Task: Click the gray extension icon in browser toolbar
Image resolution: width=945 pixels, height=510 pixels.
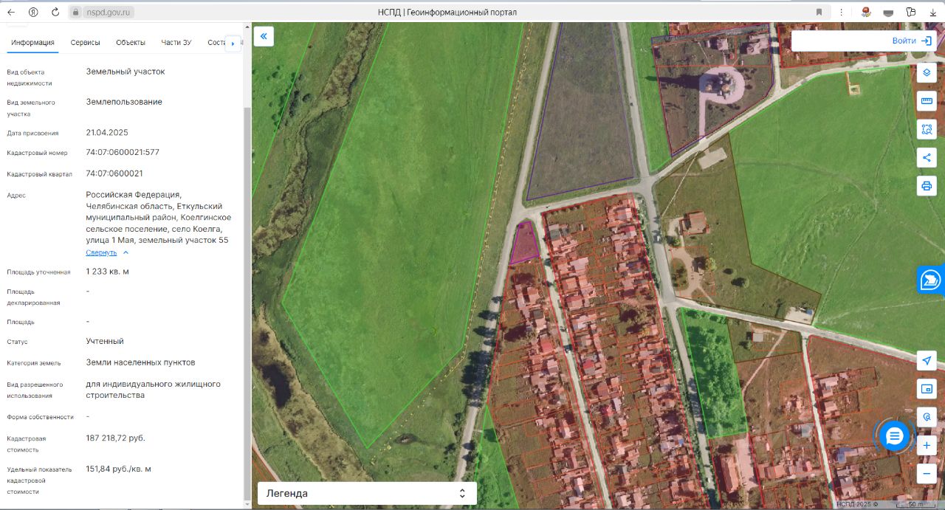Action: pyautogui.click(x=888, y=12)
